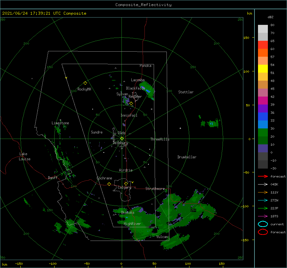The image size is (287, 268).
Task: Click the red forecast arrow legend icon
Action: coord(263,176)
